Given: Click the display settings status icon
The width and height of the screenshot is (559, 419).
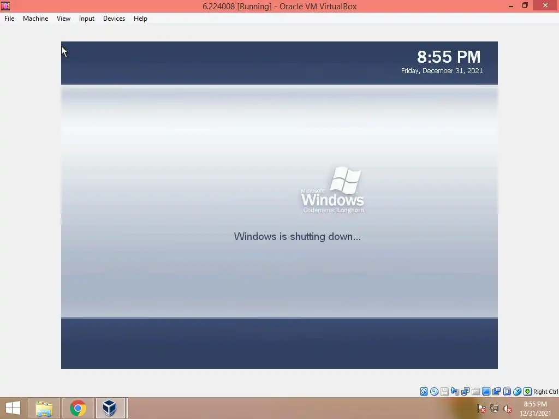Looking at the screenshot, I should coord(486,392).
